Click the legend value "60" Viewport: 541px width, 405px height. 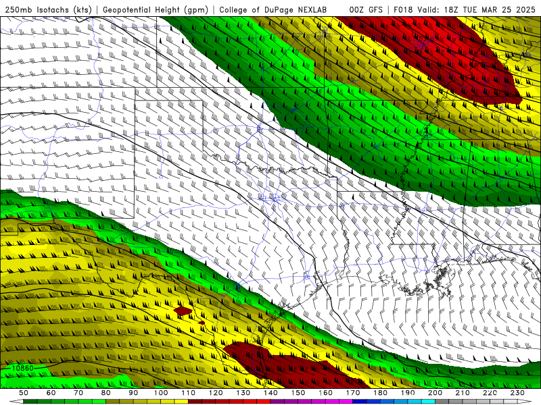(x=51, y=393)
